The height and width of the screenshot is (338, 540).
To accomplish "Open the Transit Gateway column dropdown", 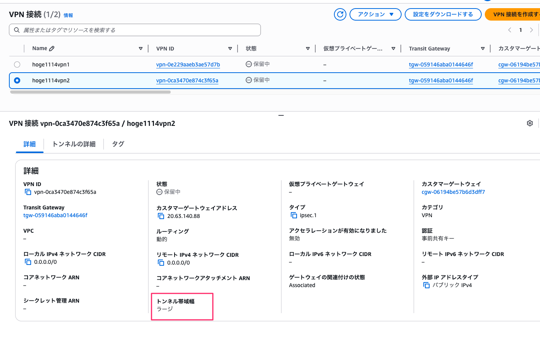I will [482, 48].
